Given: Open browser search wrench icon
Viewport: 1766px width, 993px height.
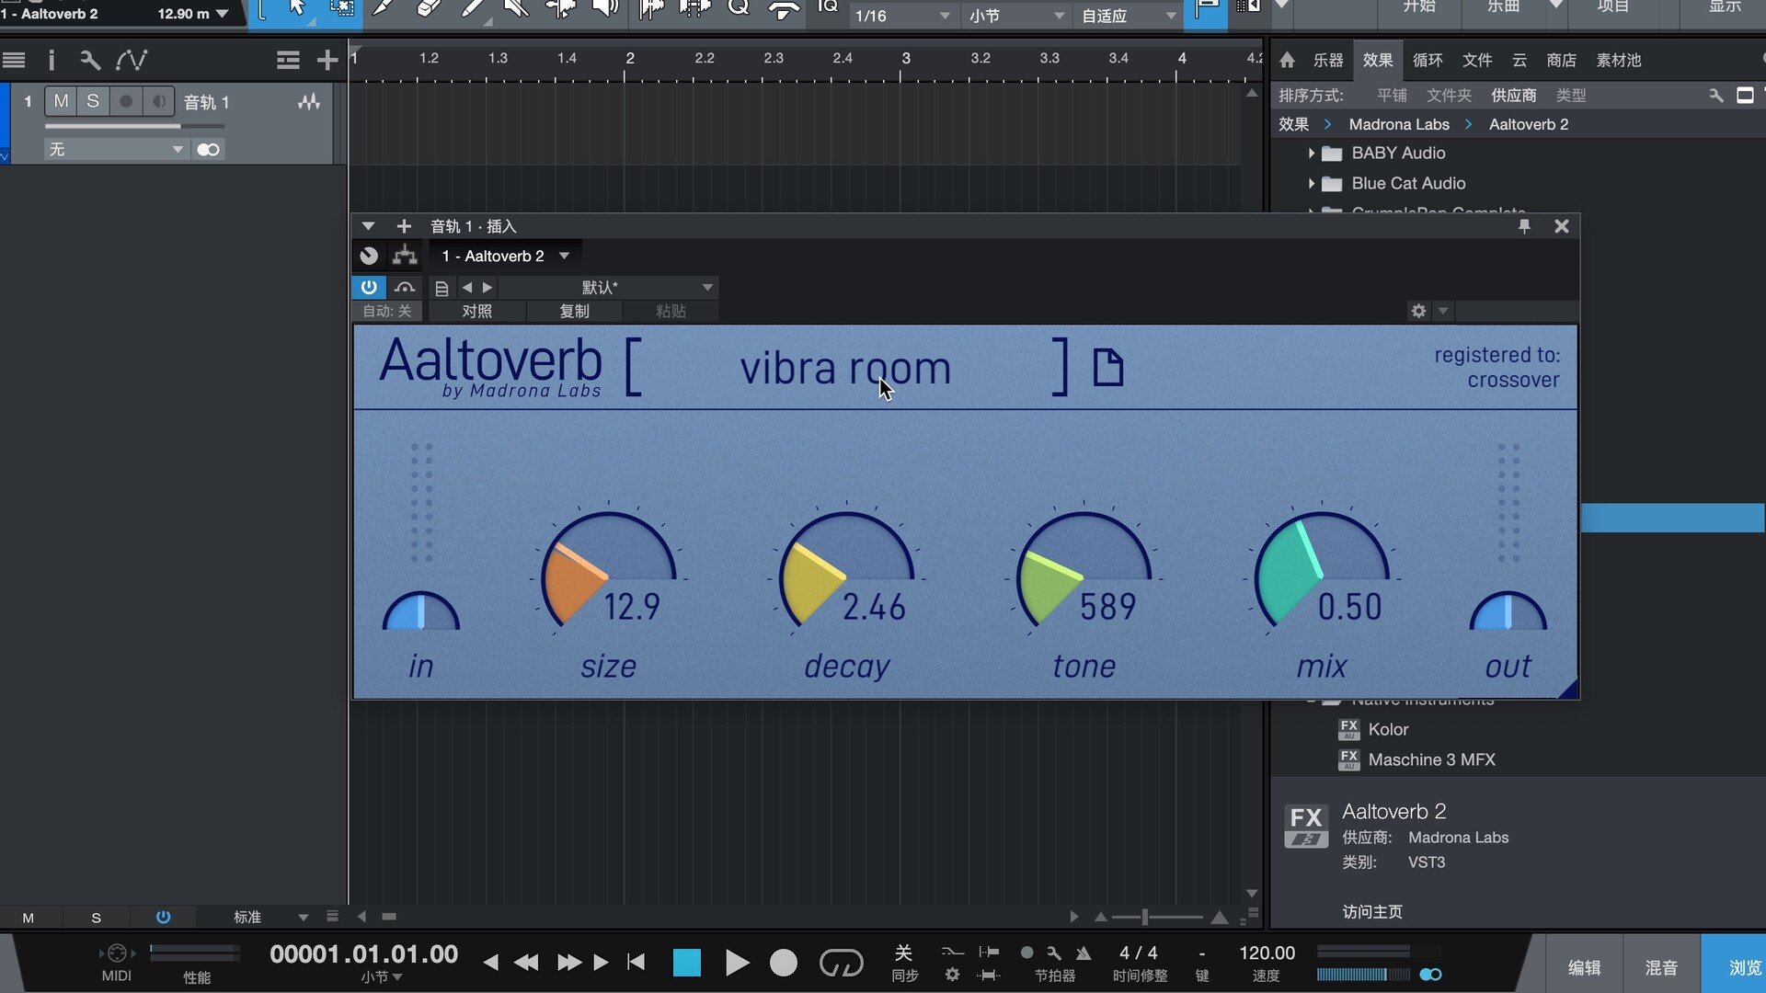Looking at the screenshot, I should click(1715, 96).
